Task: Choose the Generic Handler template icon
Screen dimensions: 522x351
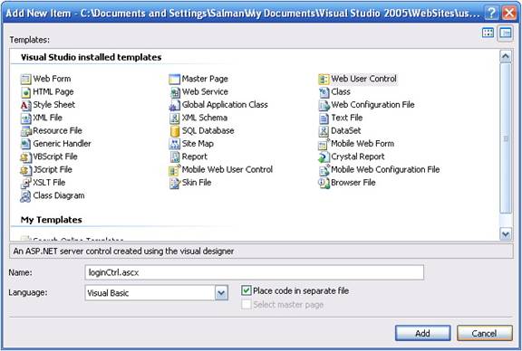Action: [25, 144]
